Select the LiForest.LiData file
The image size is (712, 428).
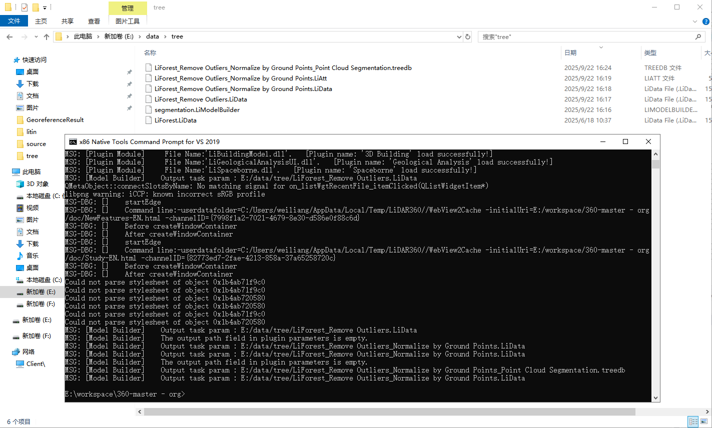click(x=176, y=120)
